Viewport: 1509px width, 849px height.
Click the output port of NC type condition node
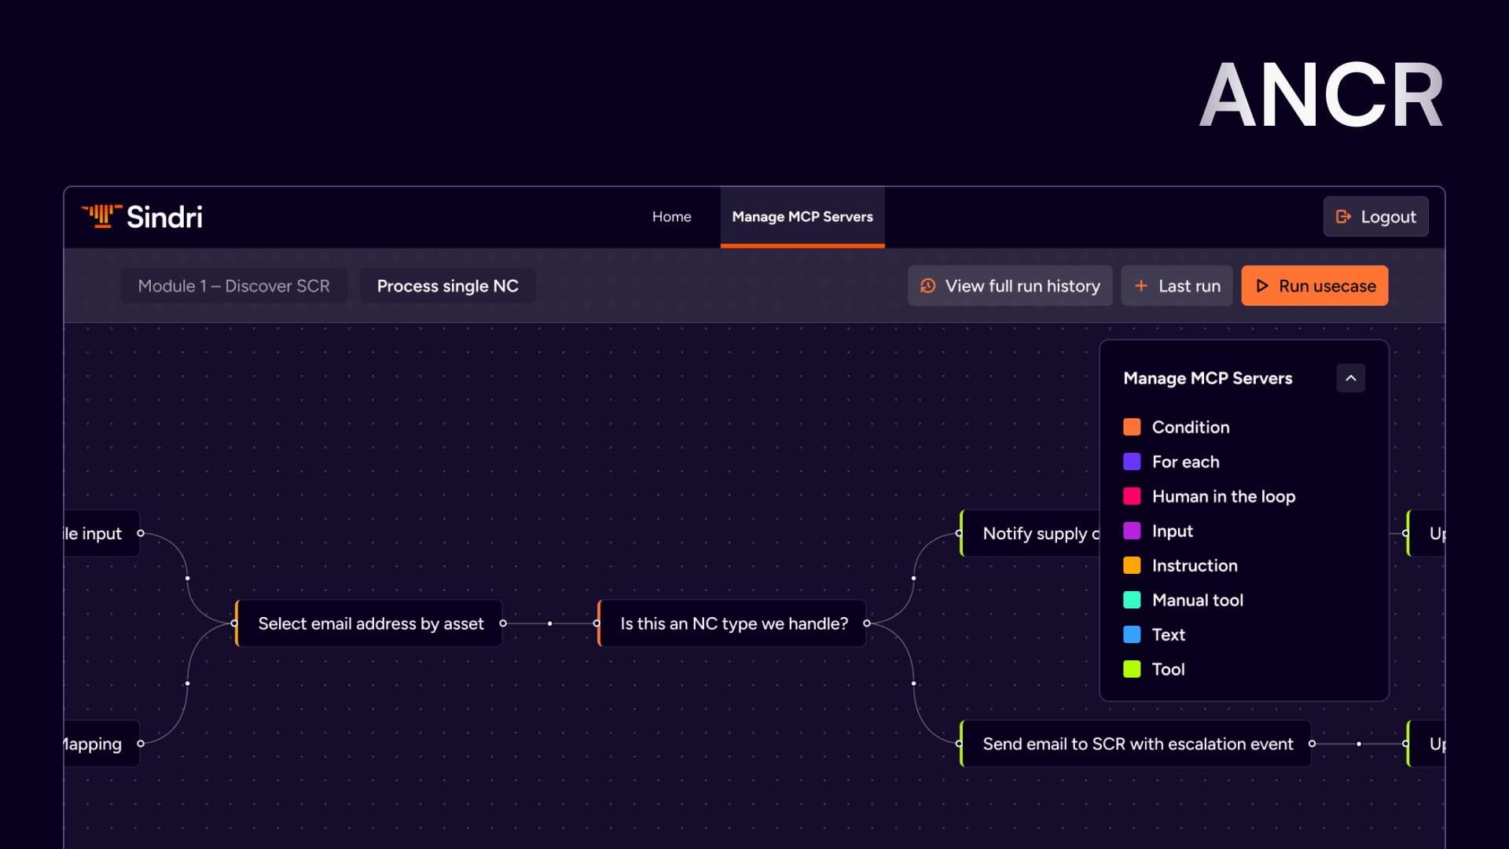(x=867, y=623)
